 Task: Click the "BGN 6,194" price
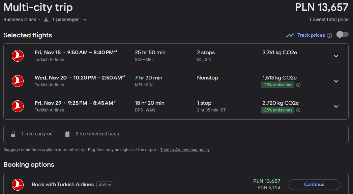coord(269,188)
